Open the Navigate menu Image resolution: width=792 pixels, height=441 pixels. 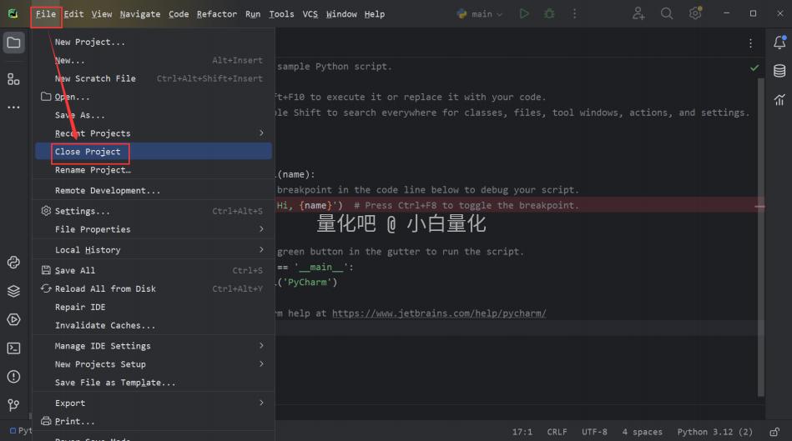point(140,14)
